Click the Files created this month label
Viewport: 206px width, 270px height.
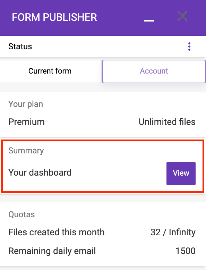[x=57, y=232]
